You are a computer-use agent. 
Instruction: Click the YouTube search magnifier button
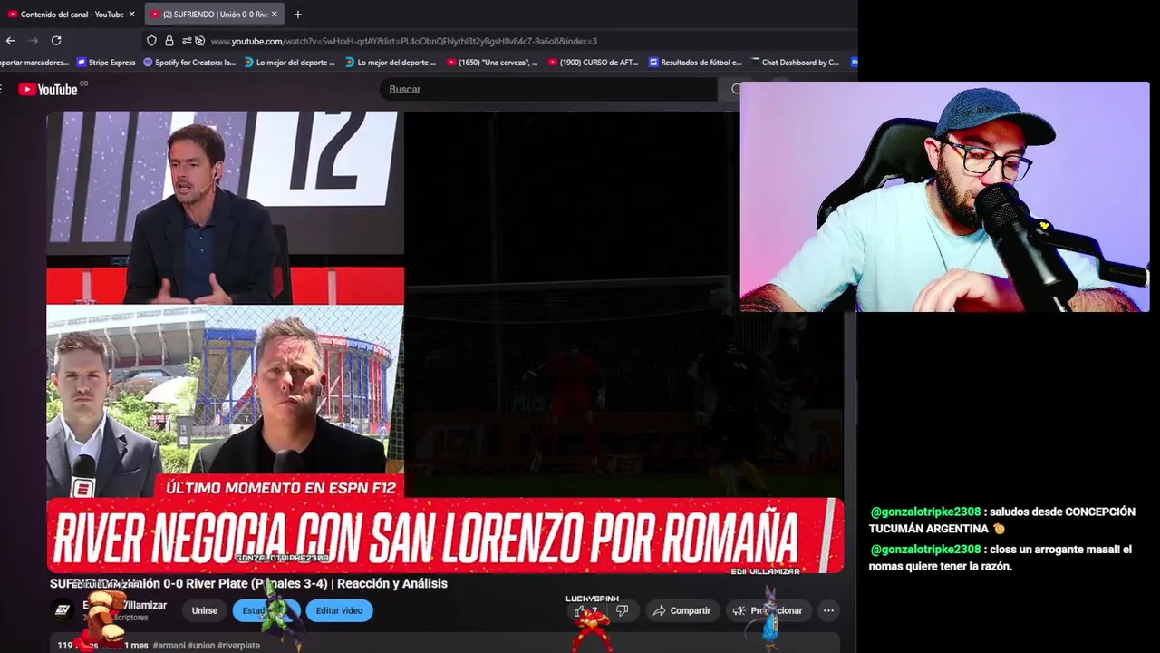[736, 89]
